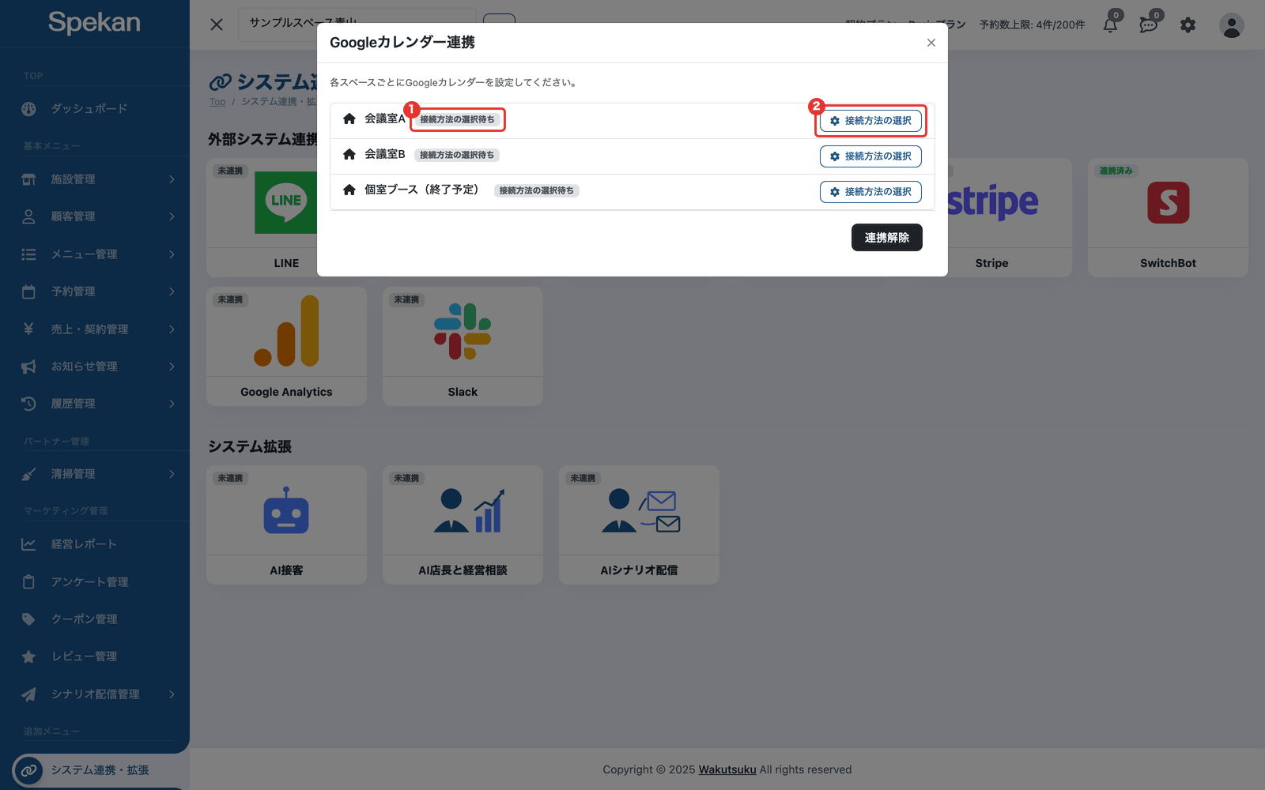The height and width of the screenshot is (790, 1265).
Task: Open AI接客 robot card
Action: pyautogui.click(x=286, y=525)
